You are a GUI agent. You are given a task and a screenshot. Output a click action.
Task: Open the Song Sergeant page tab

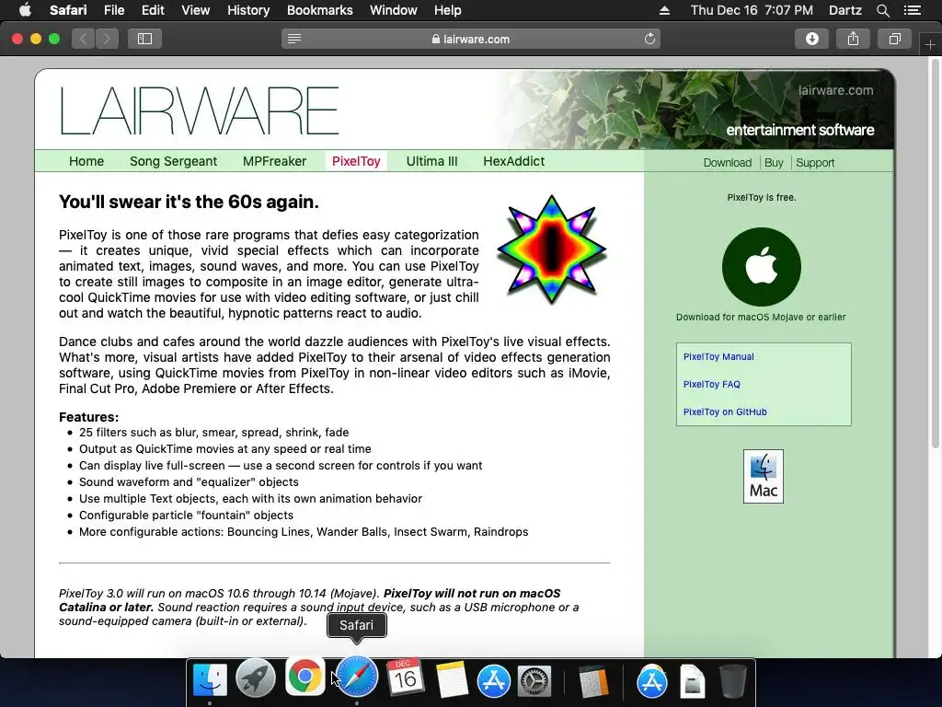tap(174, 161)
